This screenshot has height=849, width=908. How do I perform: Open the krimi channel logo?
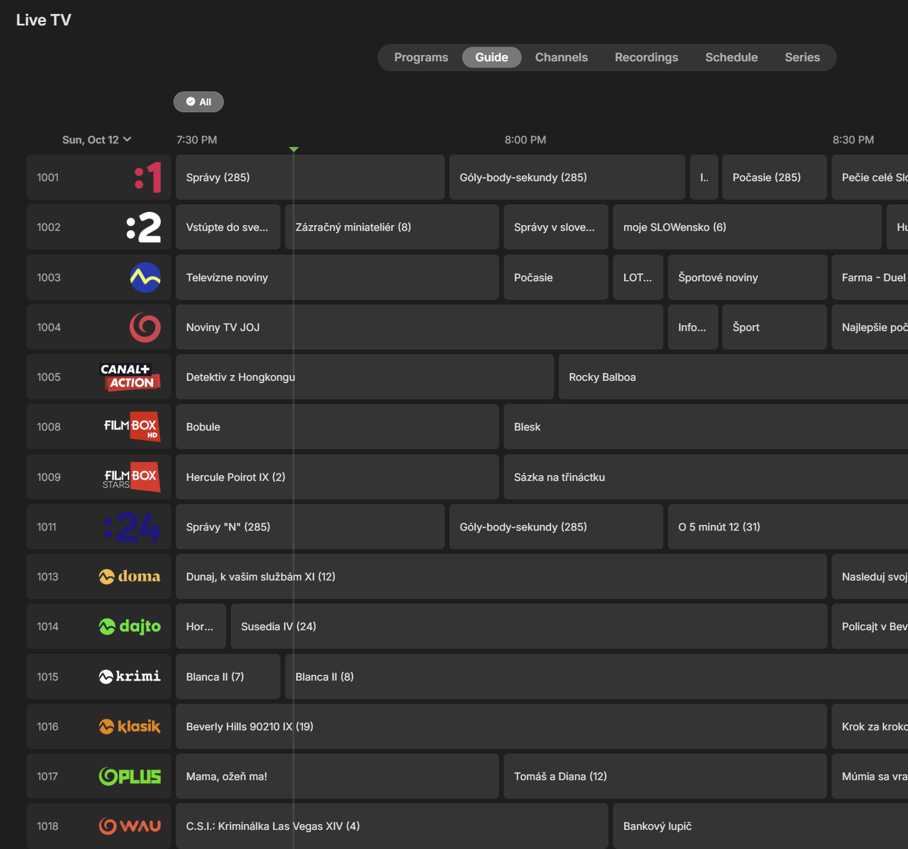click(130, 677)
